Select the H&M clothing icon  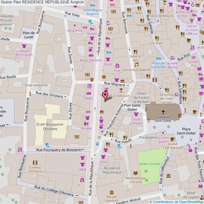[83, 164]
